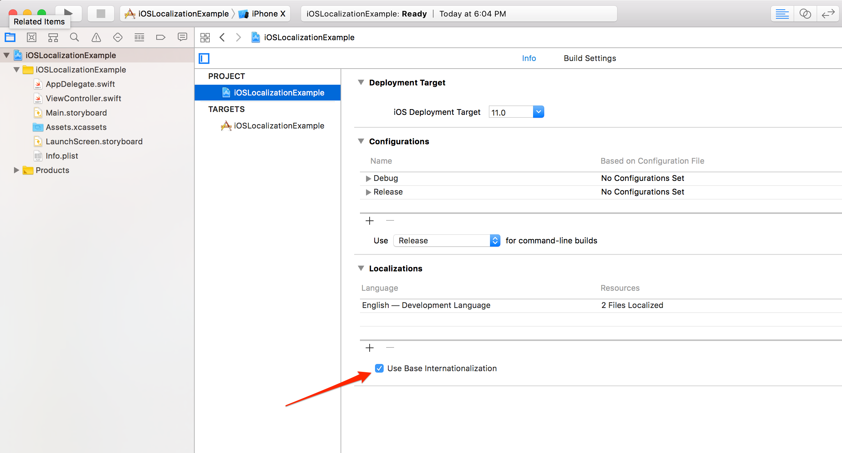Click the iOSLocalizationExample jump bar item
This screenshot has height=453, width=842.
(303, 37)
